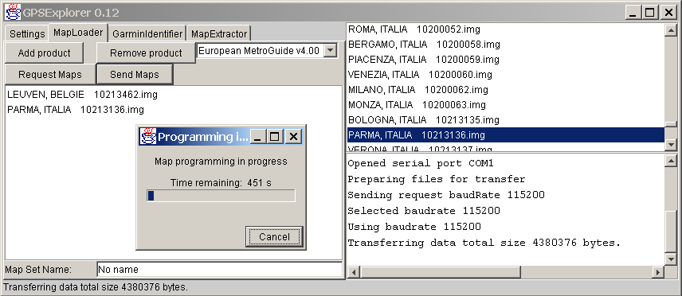Click 'Map programming in progress' label
Image resolution: width=682 pixels, height=296 pixels.
(x=221, y=162)
